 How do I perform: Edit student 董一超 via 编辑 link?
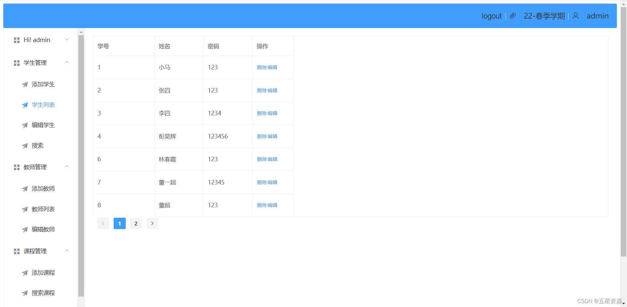272,183
